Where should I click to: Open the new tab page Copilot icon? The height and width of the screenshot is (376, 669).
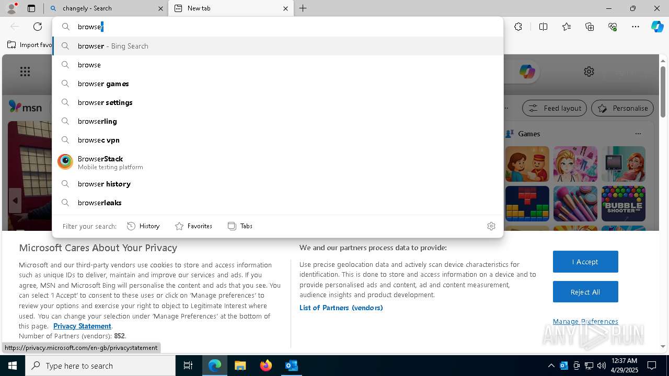point(527,72)
